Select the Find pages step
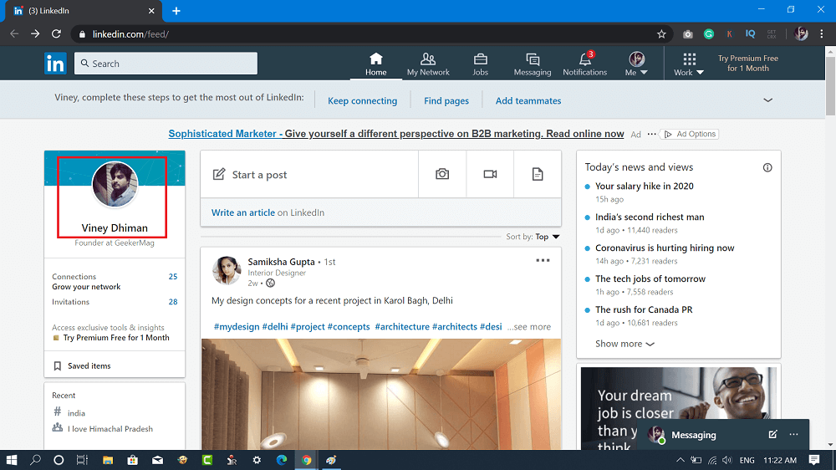The image size is (836, 470). [446, 101]
